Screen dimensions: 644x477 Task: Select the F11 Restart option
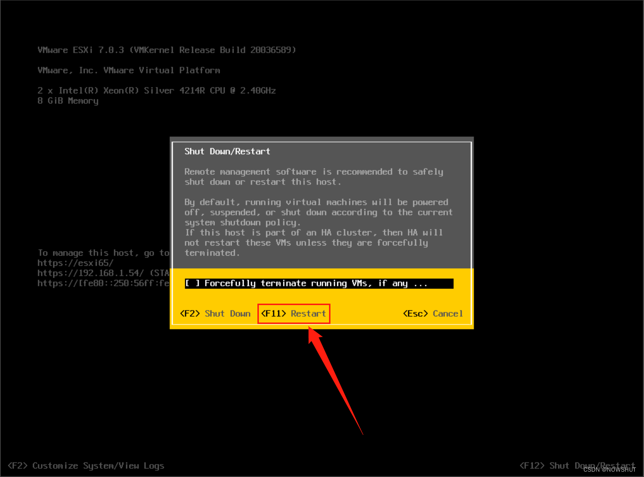tap(294, 313)
